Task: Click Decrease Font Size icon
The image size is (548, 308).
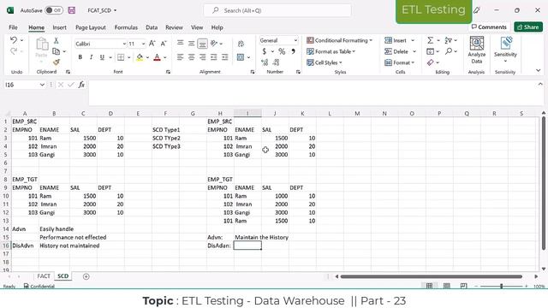Action: pyautogui.click(x=164, y=44)
